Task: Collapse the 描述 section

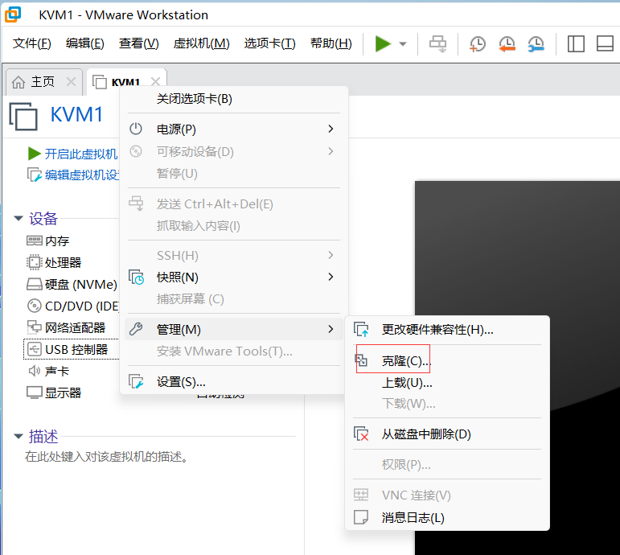Action: coord(18,436)
